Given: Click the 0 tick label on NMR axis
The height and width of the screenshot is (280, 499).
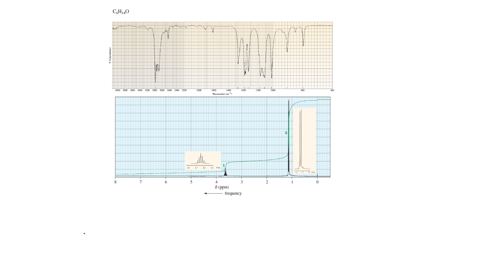Looking at the screenshot, I should click(x=317, y=182).
